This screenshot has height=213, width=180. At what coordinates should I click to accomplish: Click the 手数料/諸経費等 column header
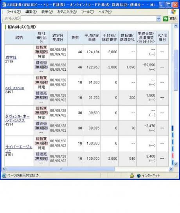pyautogui.click(x=110, y=38)
